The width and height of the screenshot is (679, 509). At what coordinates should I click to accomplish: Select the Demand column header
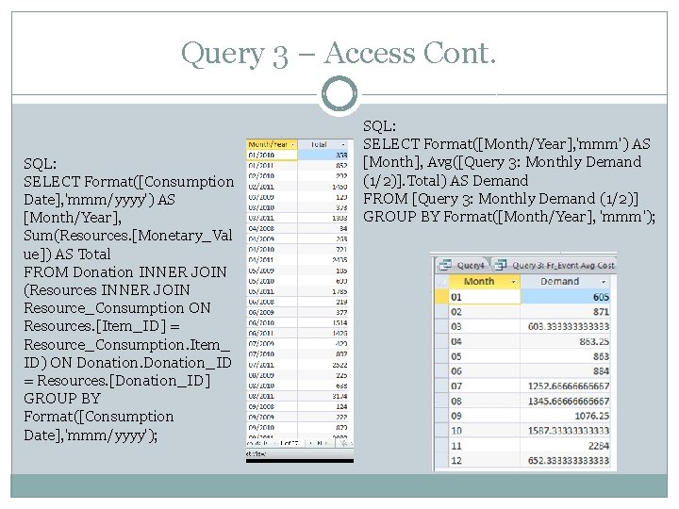coord(565,281)
